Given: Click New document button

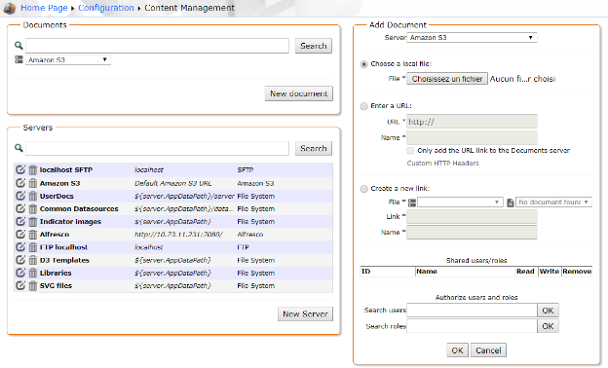Looking at the screenshot, I should (x=299, y=93).
